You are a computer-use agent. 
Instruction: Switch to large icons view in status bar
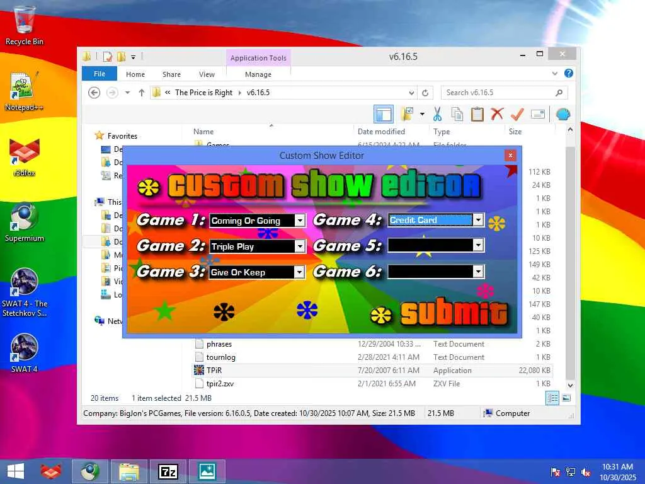coord(566,398)
